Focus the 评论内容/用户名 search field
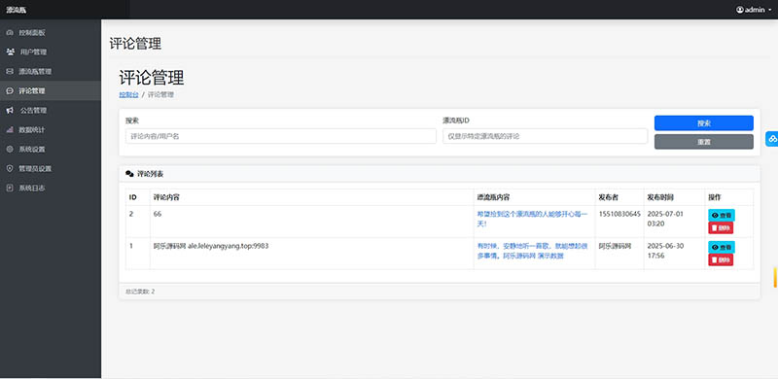The height and width of the screenshot is (379, 778). coord(281,136)
